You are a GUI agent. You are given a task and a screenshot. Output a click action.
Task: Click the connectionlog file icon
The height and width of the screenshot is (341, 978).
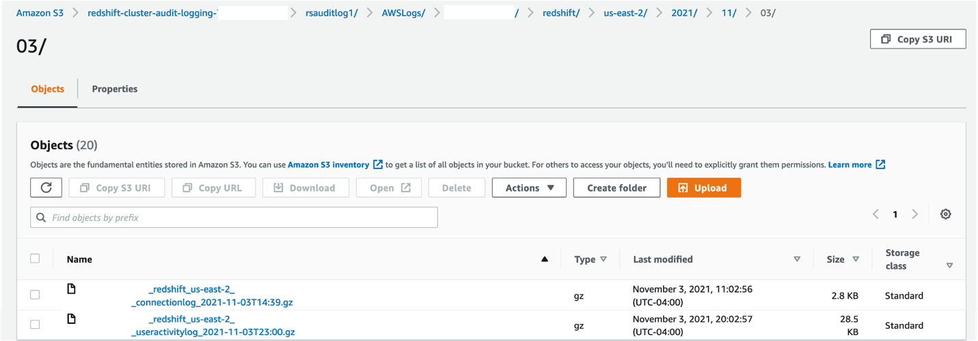pyautogui.click(x=71, y=290)
